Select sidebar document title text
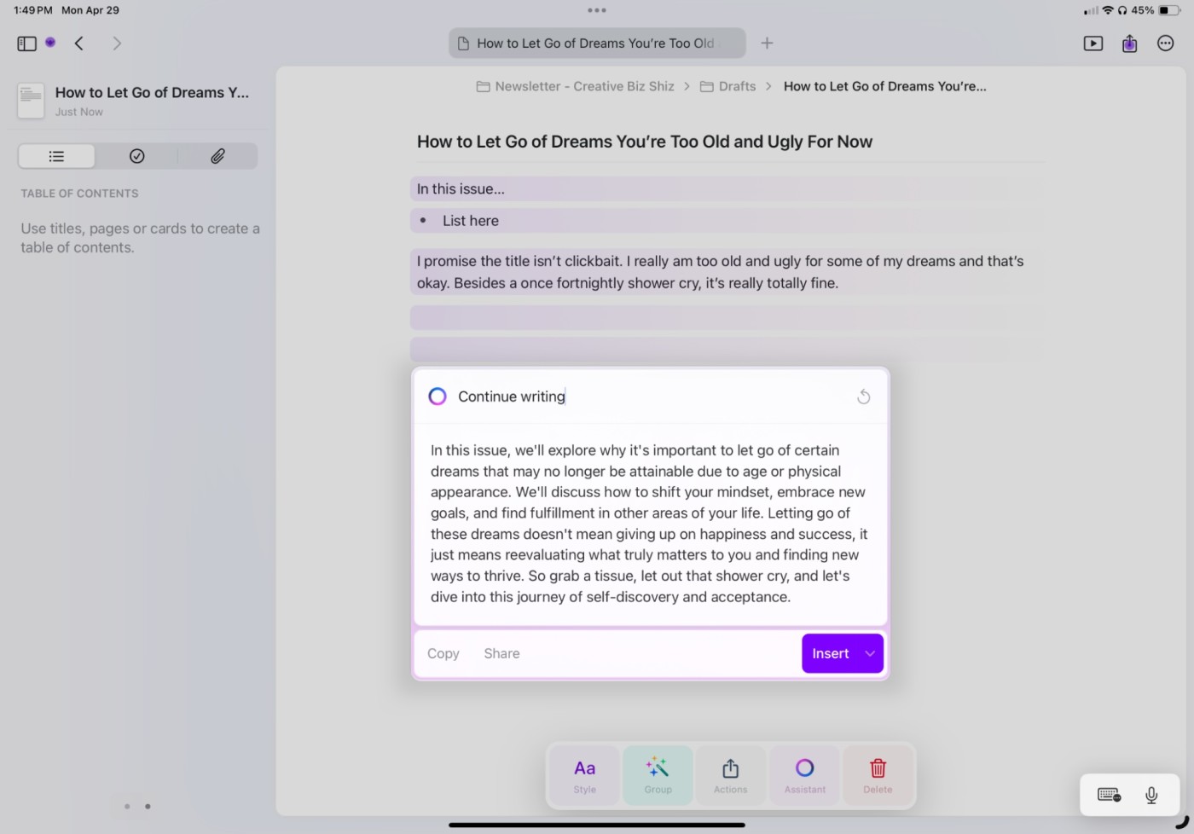The image size is (1194, 834). (152, 92)
